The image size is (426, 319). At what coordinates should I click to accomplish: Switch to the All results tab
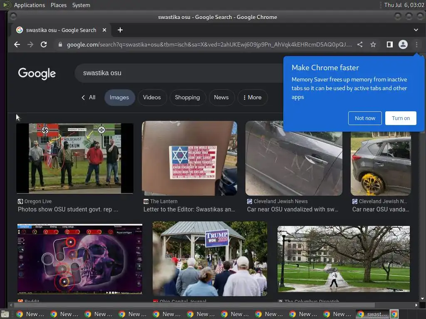89,97
